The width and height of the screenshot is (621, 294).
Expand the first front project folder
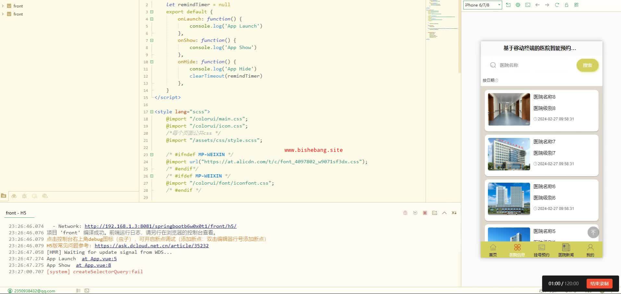click(3, 6)
